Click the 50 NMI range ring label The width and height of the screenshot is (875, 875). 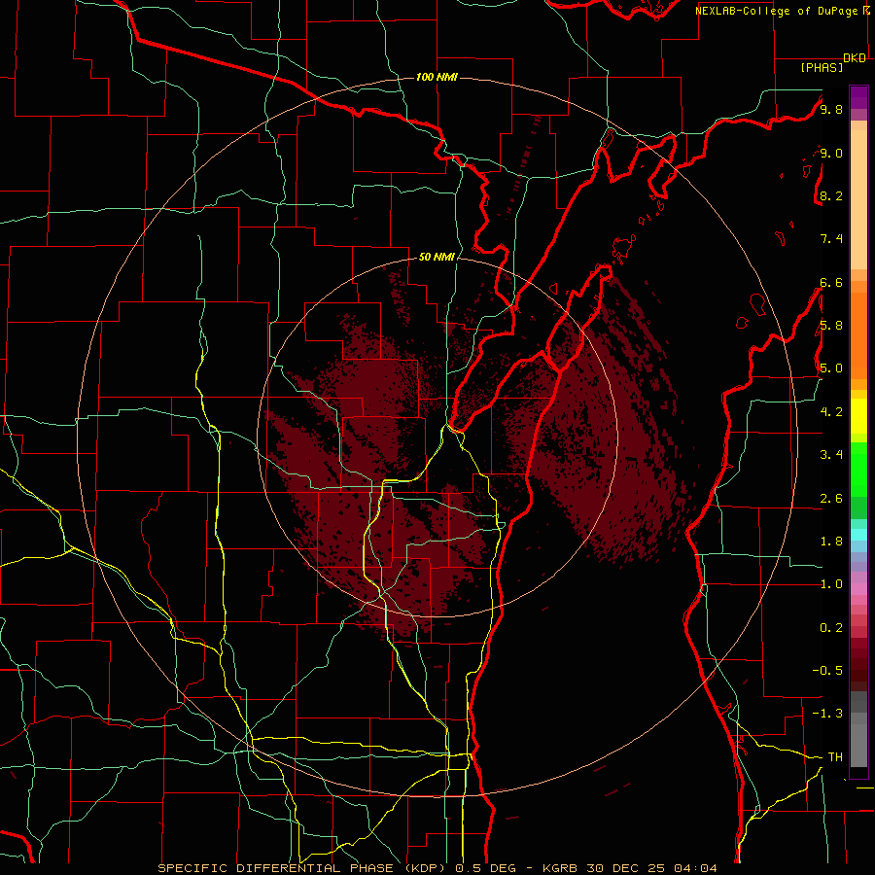(x=437, y=257)
